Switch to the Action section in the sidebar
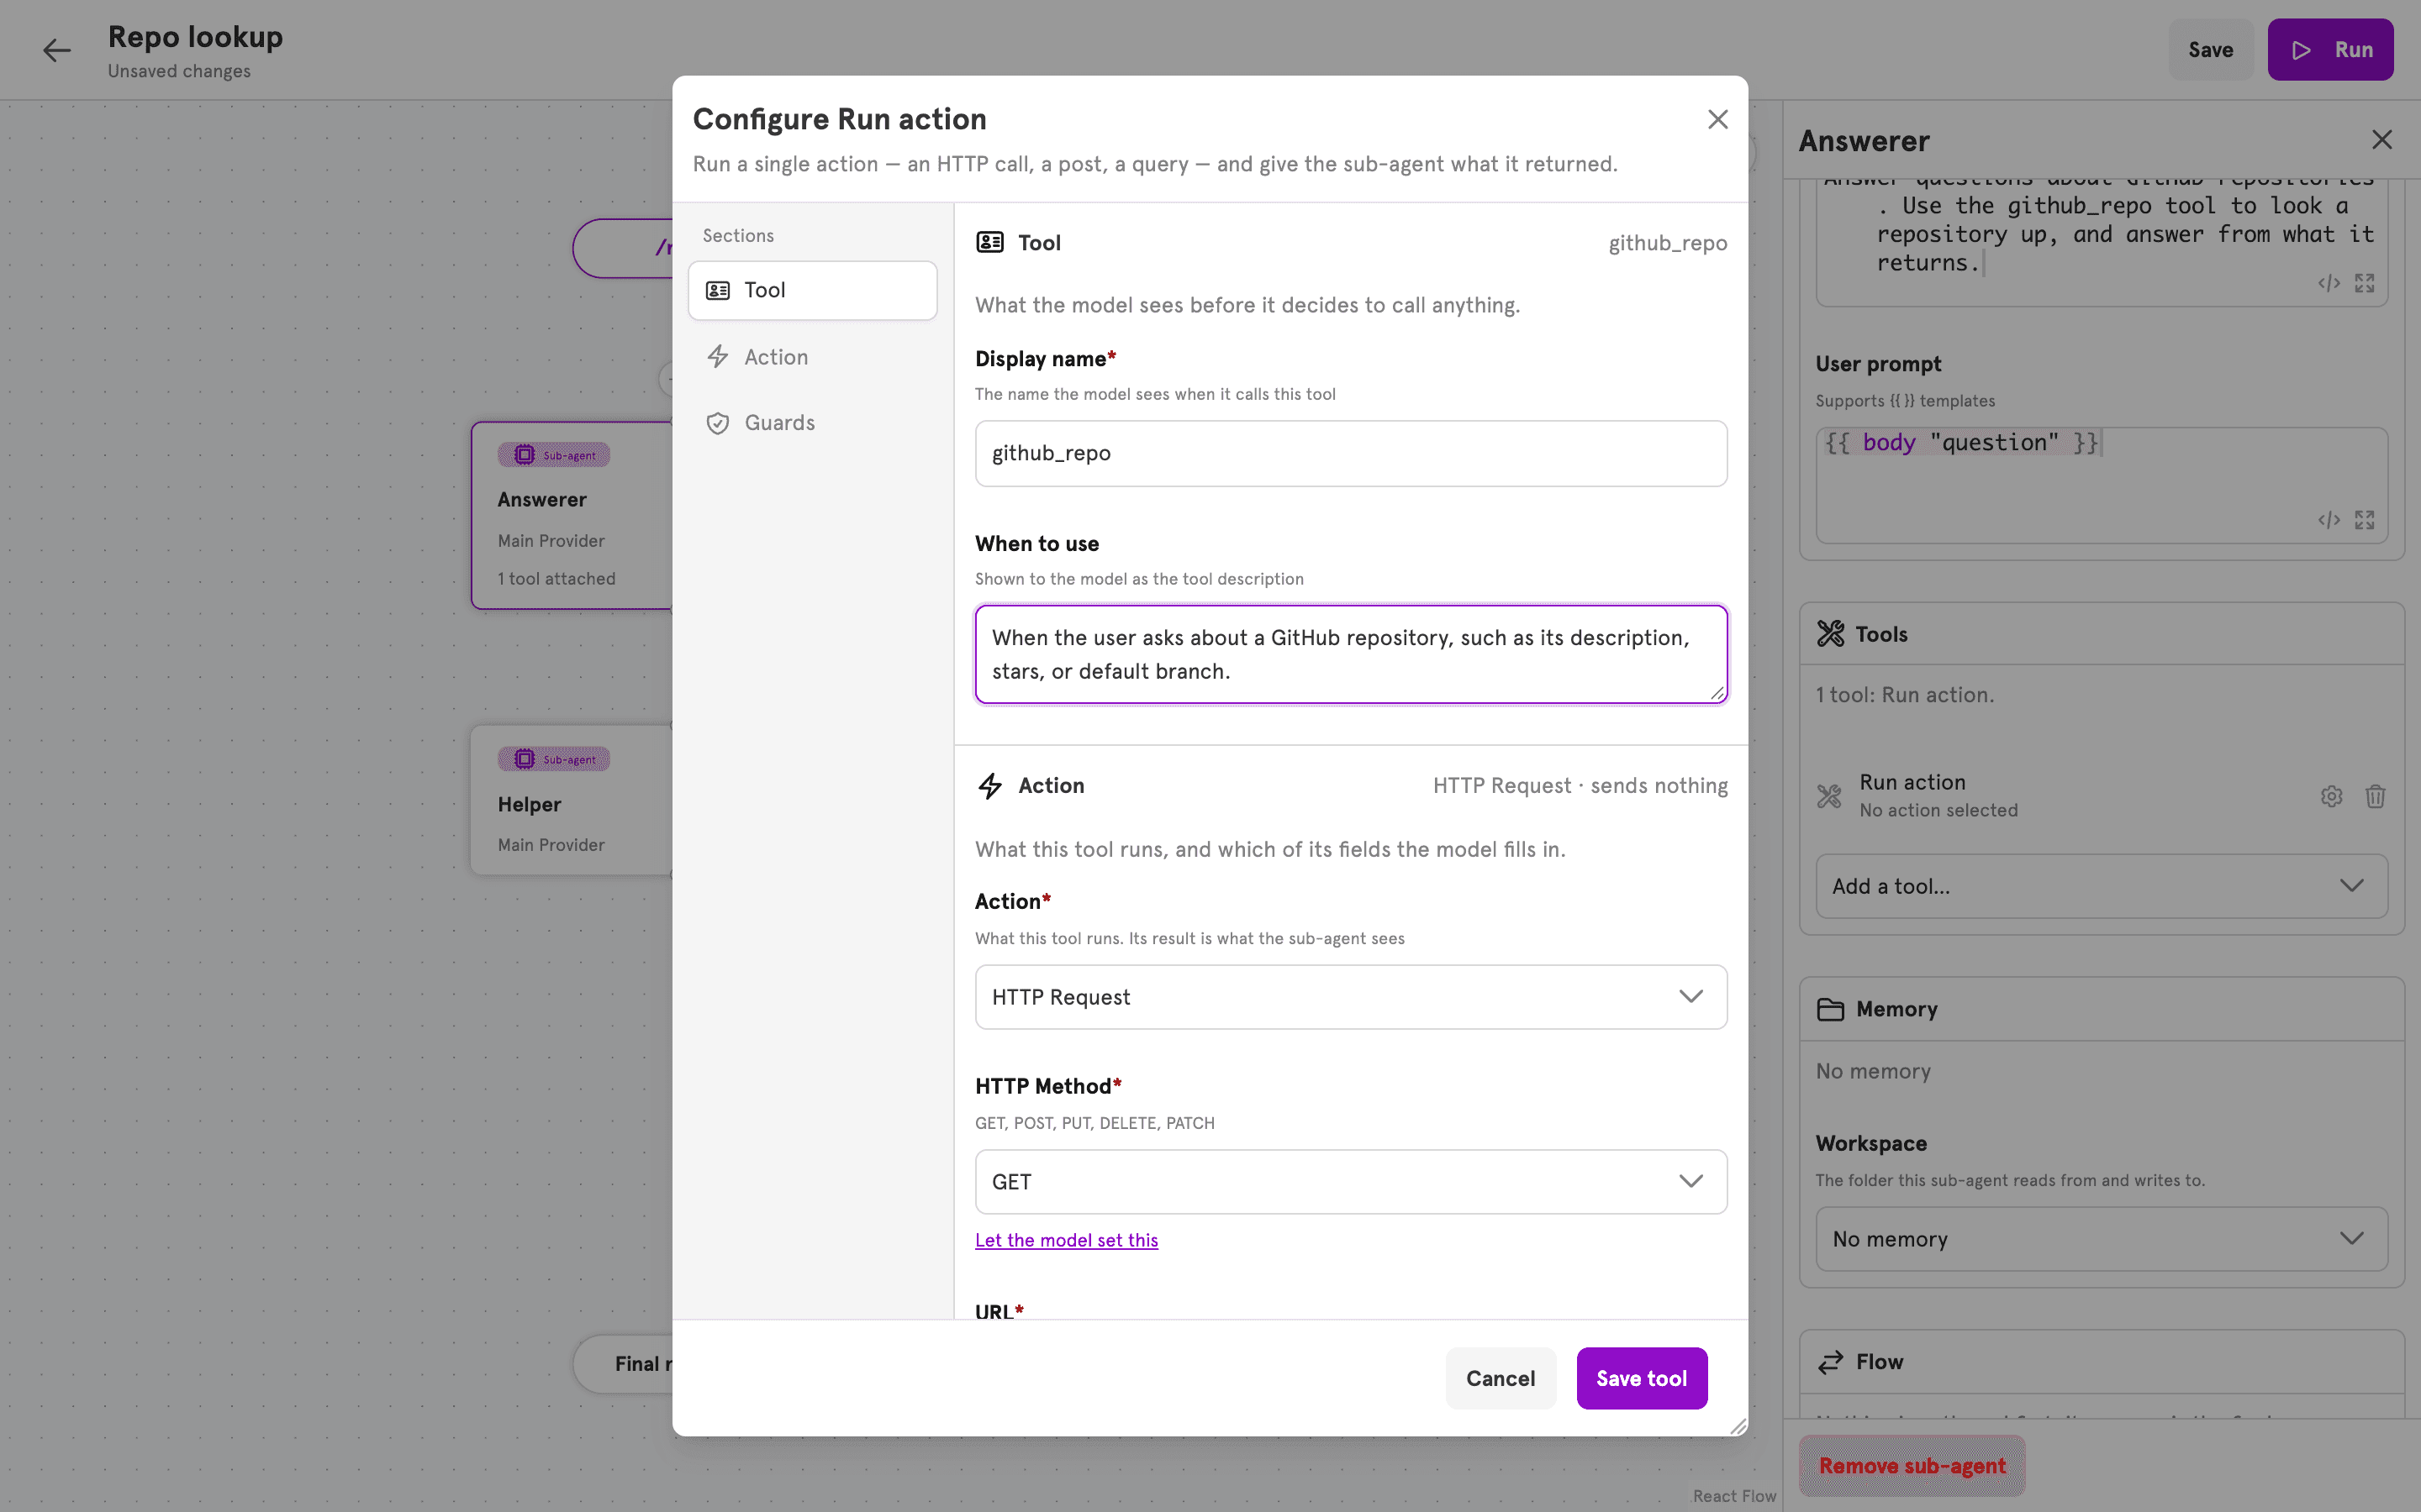2421x1512 pixels. (x=812, y=357)
